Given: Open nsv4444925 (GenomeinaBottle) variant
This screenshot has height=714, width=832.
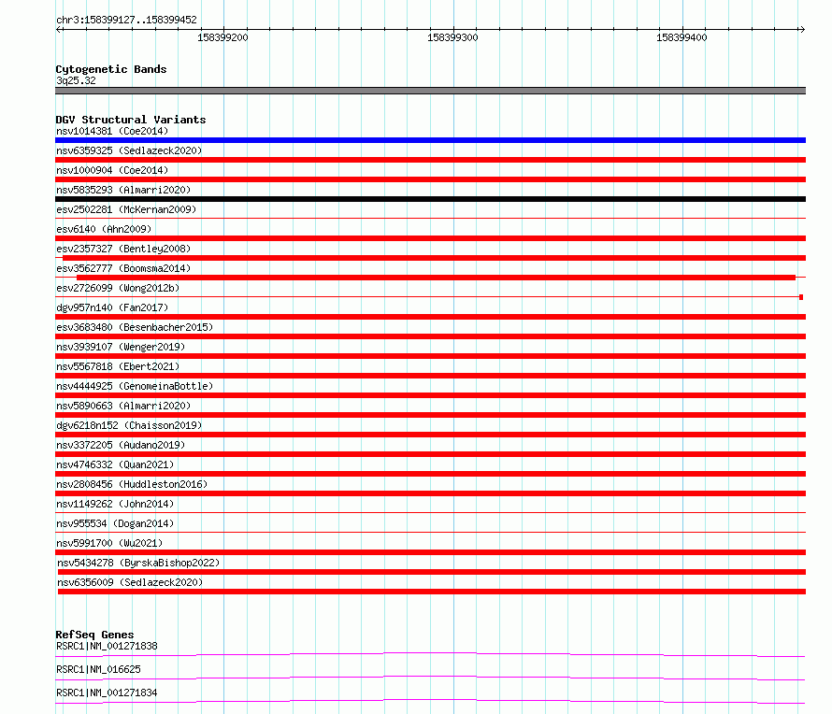Looking at the screenshot, I should 135,386.
